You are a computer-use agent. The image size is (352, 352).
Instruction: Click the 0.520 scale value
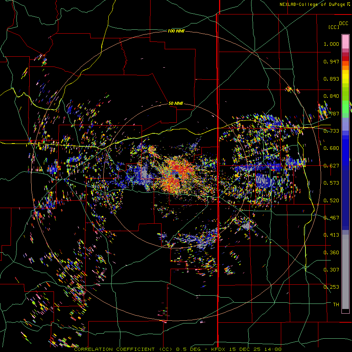[x=331, y=201]
